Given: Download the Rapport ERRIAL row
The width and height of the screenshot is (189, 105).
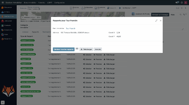Looking at the screenshot, I should click(x=110, y=69).
